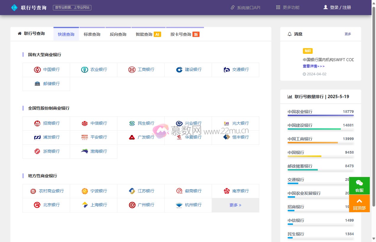376x242 pixels.
Task: Select the 按卡号查询 tab
Action: tap(185, 34)
